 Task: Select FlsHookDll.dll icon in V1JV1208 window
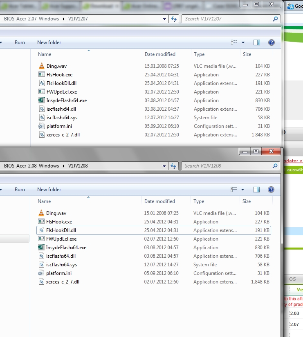pos(42,230)
